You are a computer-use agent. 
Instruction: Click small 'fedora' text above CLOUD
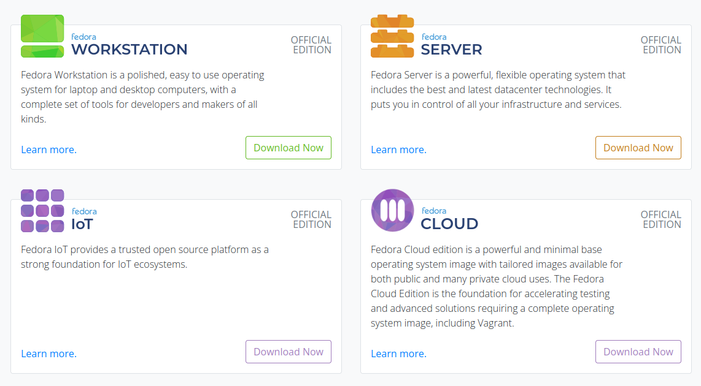pyautogui.click(x=433, y=211)
